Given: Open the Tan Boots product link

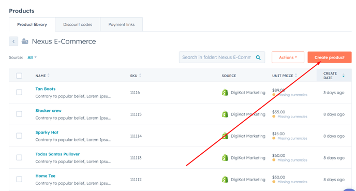Looking at the screenshot, I should pos(46,89).
